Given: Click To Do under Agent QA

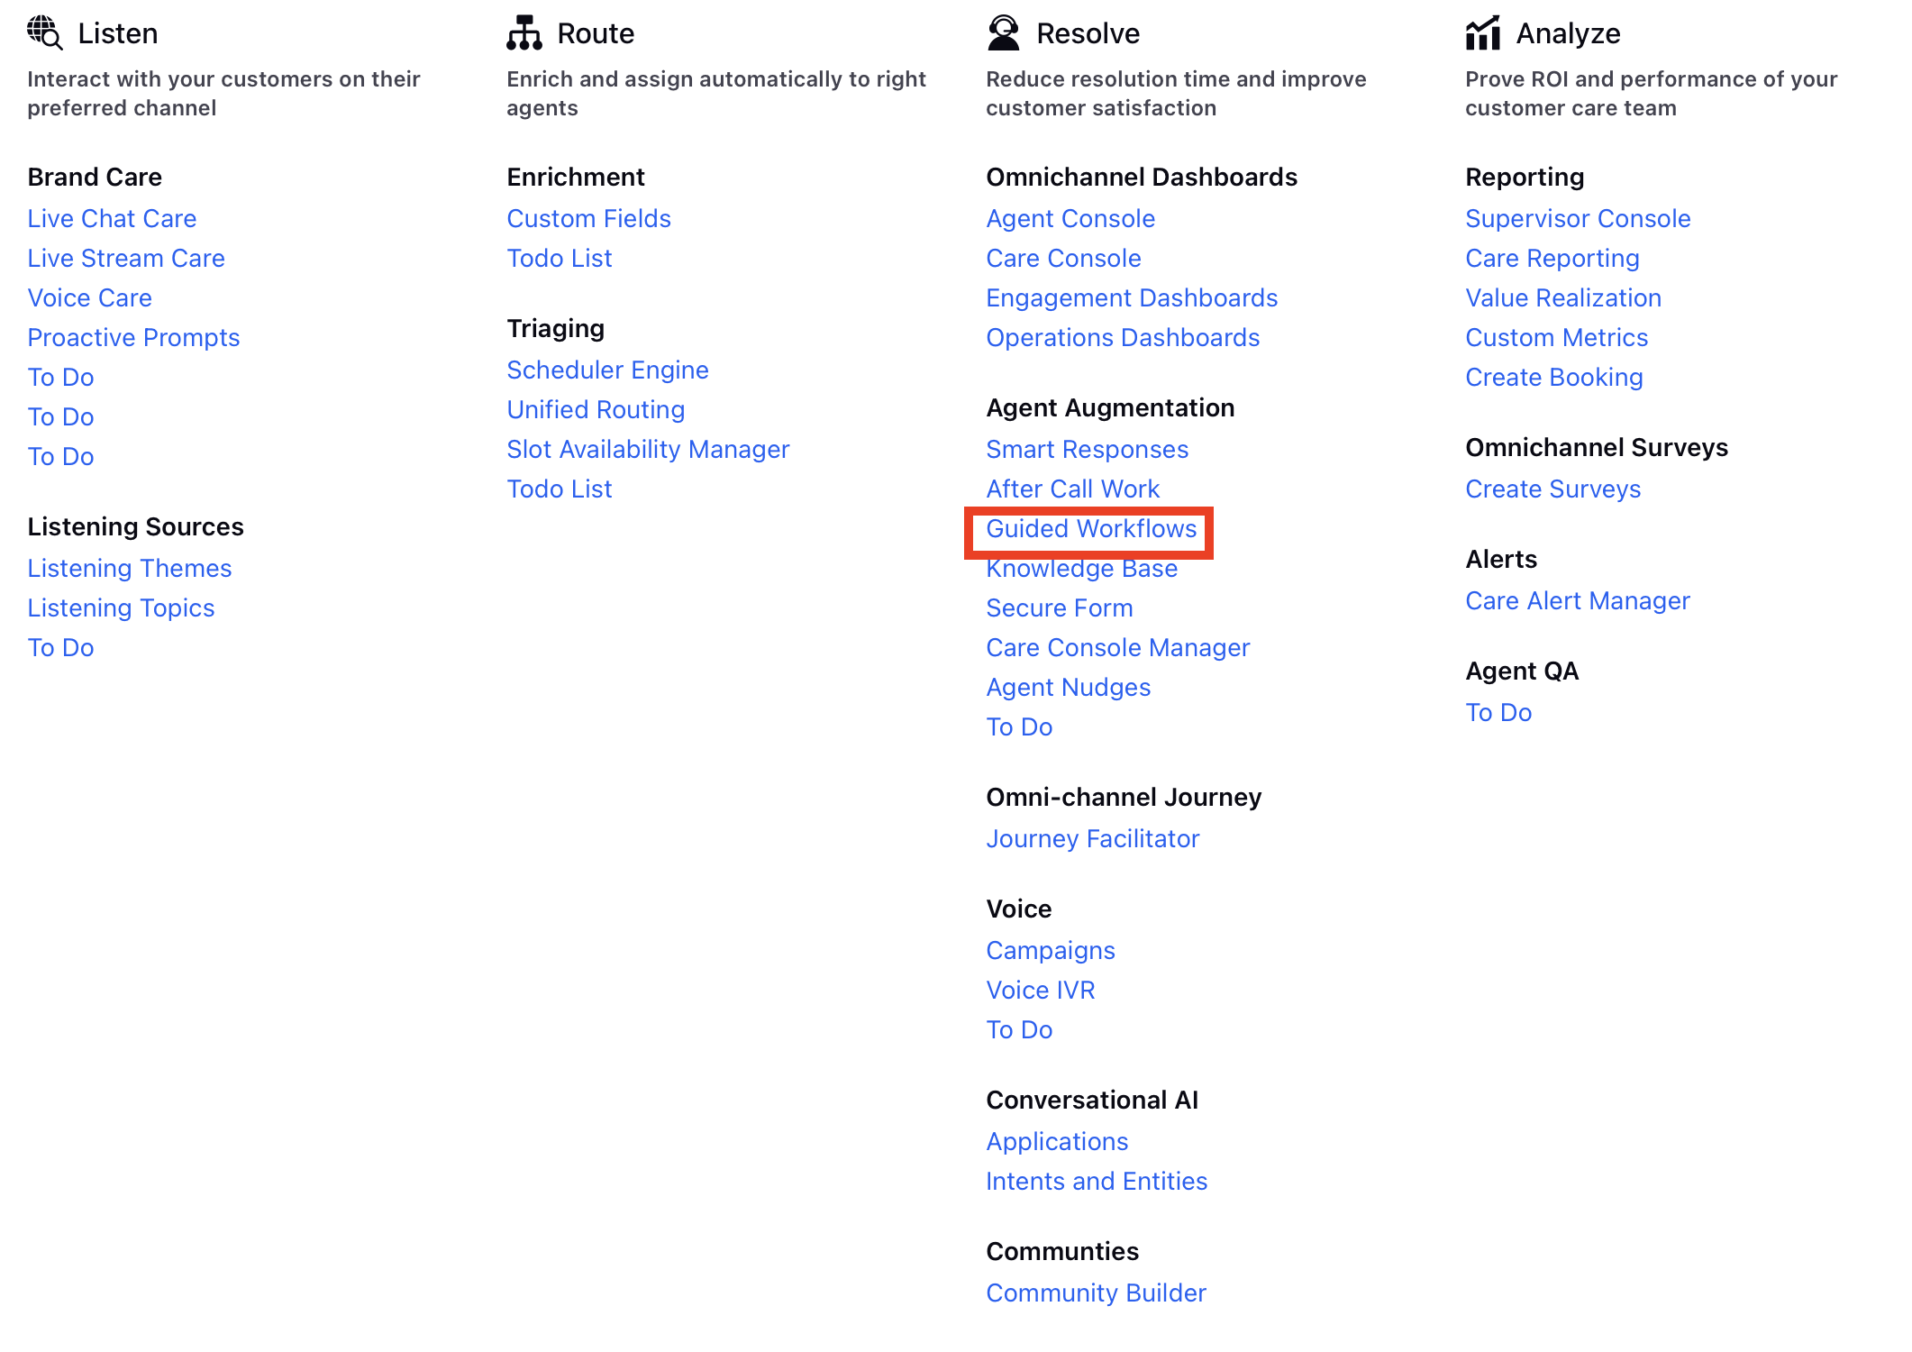Looking at the screenshot, I should 1498,713.
